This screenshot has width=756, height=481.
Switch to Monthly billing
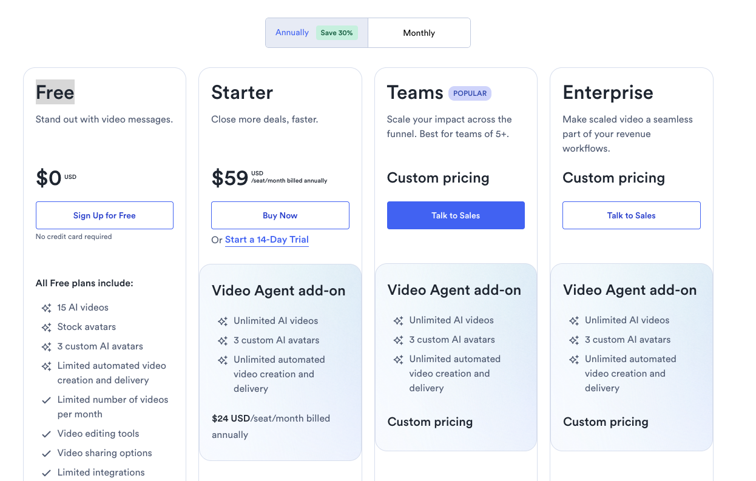pos(419,32)
